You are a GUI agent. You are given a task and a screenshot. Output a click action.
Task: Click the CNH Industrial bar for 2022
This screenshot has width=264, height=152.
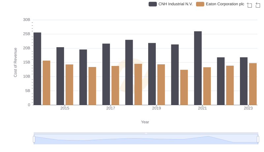pos(221,81)
